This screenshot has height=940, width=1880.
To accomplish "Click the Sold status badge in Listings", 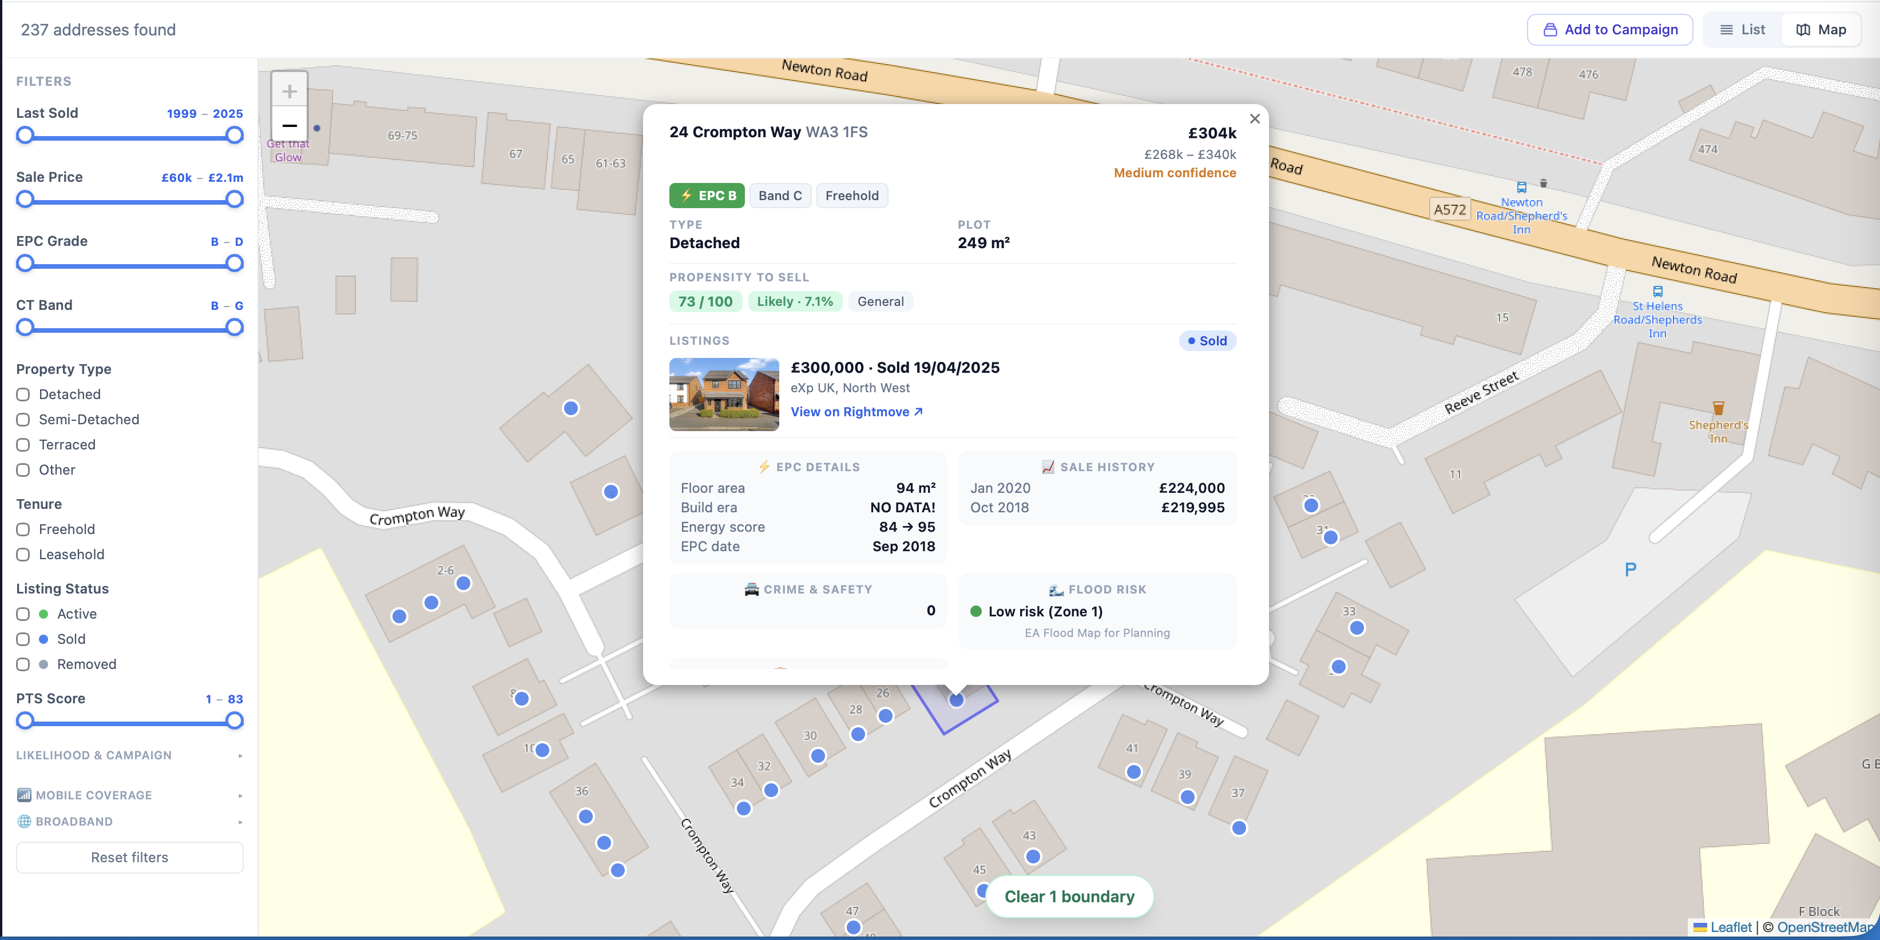I will (x=1207, y=341).
